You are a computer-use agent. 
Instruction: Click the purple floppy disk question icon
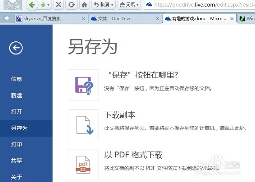pyautogui.click(x=84, y=85)
